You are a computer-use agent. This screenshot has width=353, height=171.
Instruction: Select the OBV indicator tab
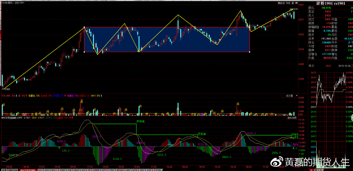click(142, 170)
